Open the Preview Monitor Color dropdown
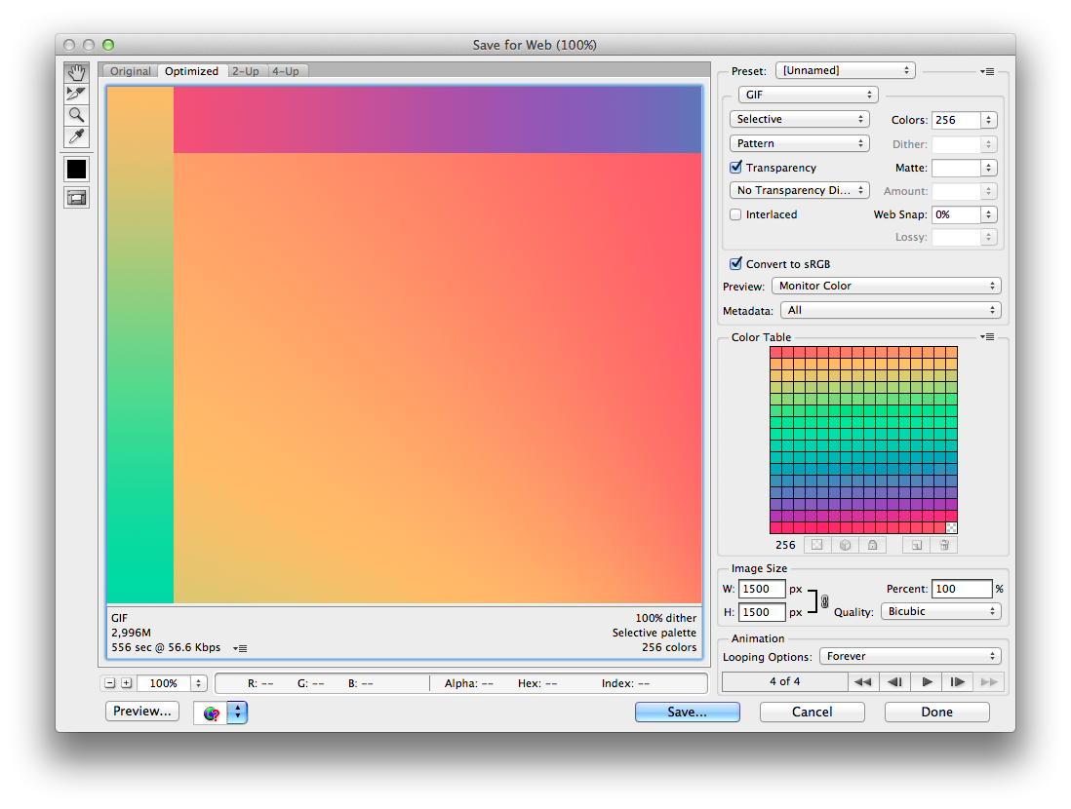This screenshot has height=809, width=1071. point(887,286)
